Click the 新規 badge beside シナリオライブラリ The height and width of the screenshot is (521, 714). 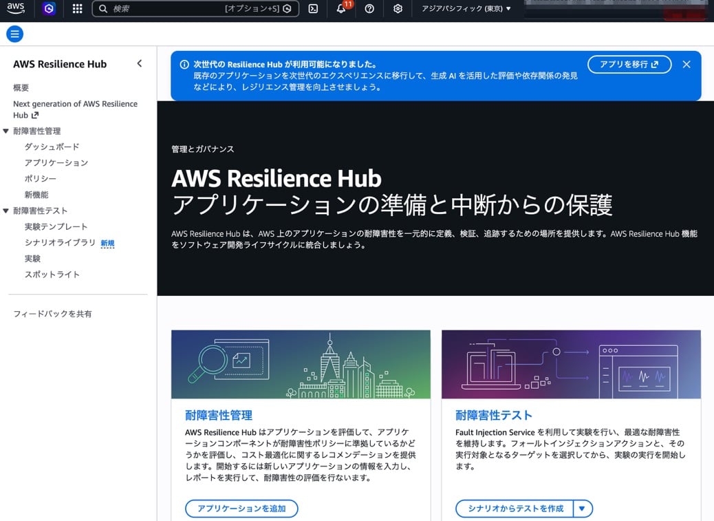coord(107,243)
